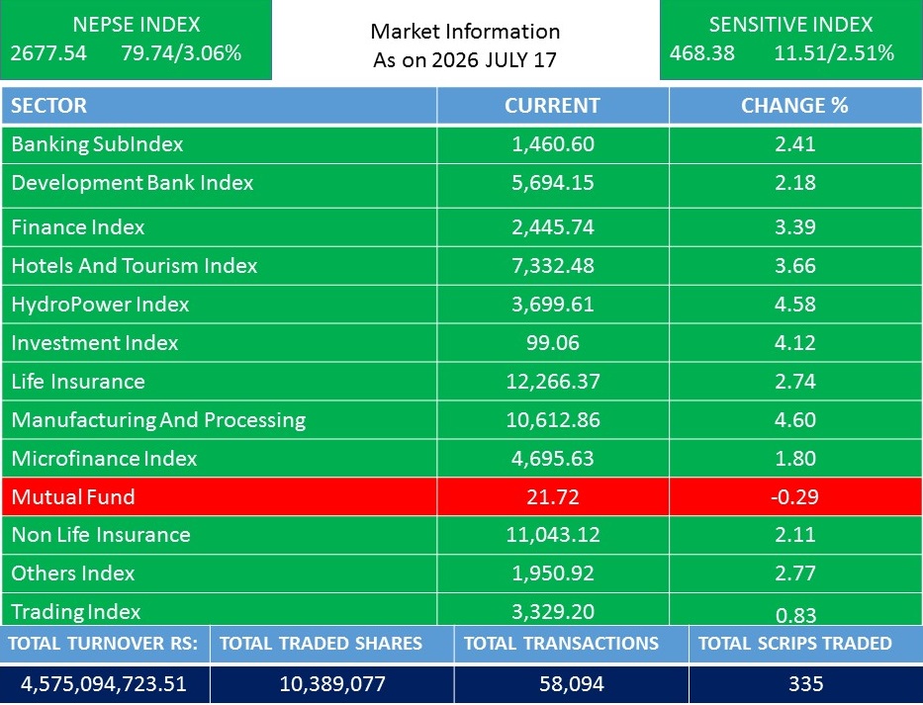Select the Microfinance Index row
The height and width of the screenshot is (705, 923).
point(461,459)
